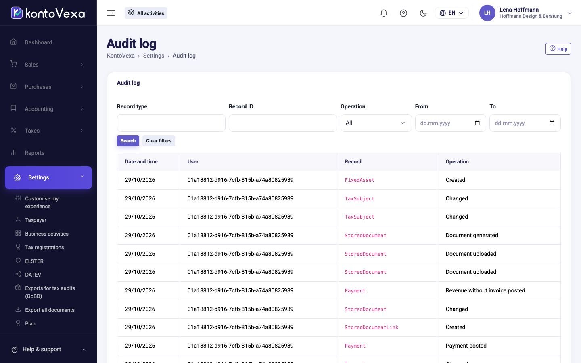Open user account menu chevron
This screenshot has width=581, height=363.
(x=570, y=13)
